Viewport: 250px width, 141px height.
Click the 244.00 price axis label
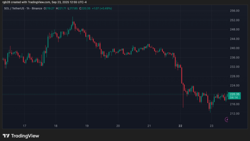point(235,39)
